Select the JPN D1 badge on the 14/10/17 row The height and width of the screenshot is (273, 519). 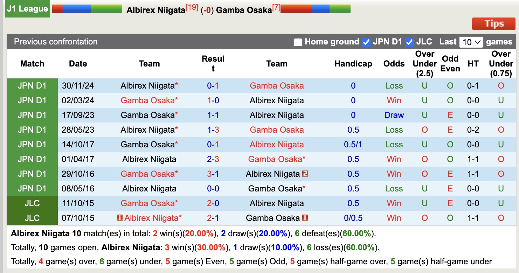point(32,144)
